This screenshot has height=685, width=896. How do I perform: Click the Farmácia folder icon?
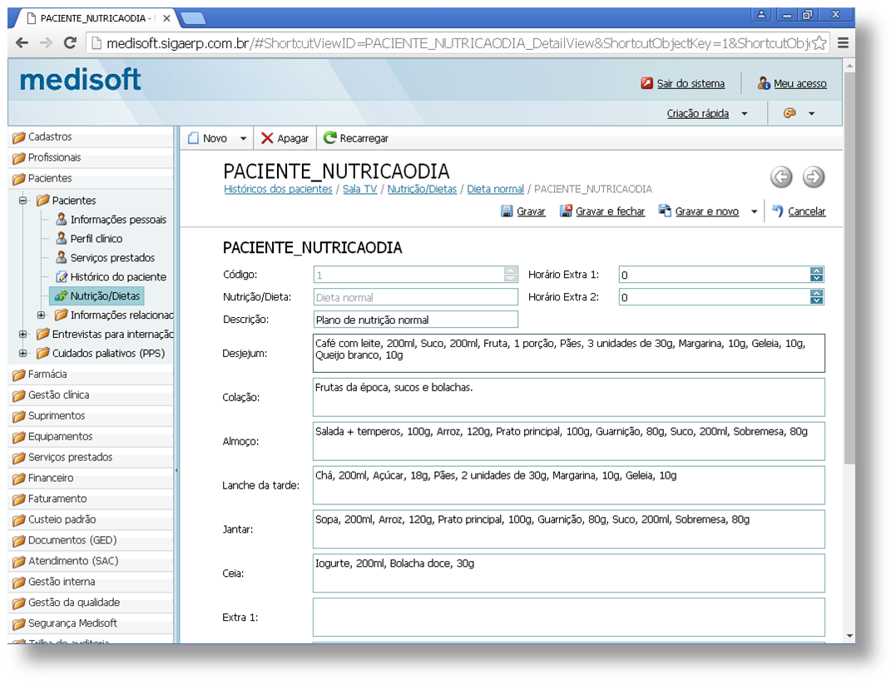pos(19,375)
